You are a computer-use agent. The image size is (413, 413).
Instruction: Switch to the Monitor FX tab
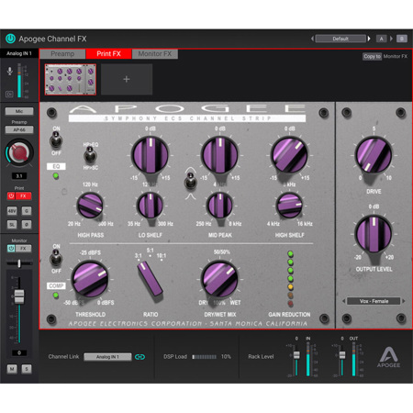155,54
